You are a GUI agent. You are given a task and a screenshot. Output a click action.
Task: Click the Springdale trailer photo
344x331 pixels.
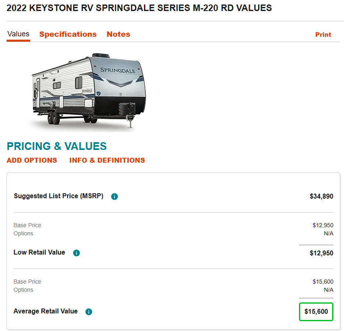tap(88, 91)
